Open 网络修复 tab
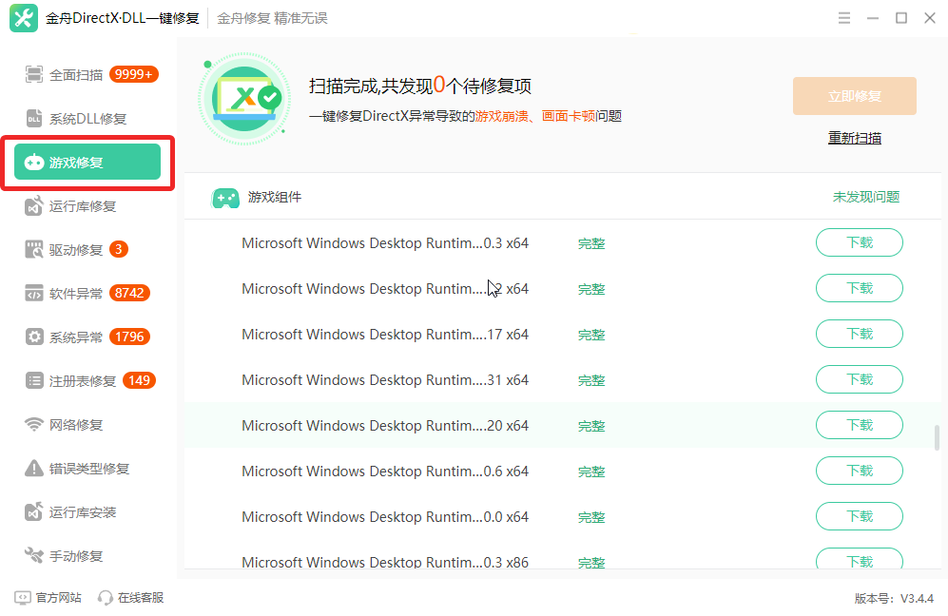 [x=87, y=424]
